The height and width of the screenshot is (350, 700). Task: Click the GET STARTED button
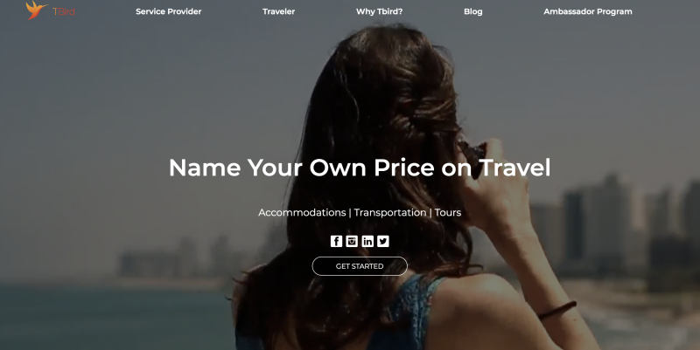point(360,266)
